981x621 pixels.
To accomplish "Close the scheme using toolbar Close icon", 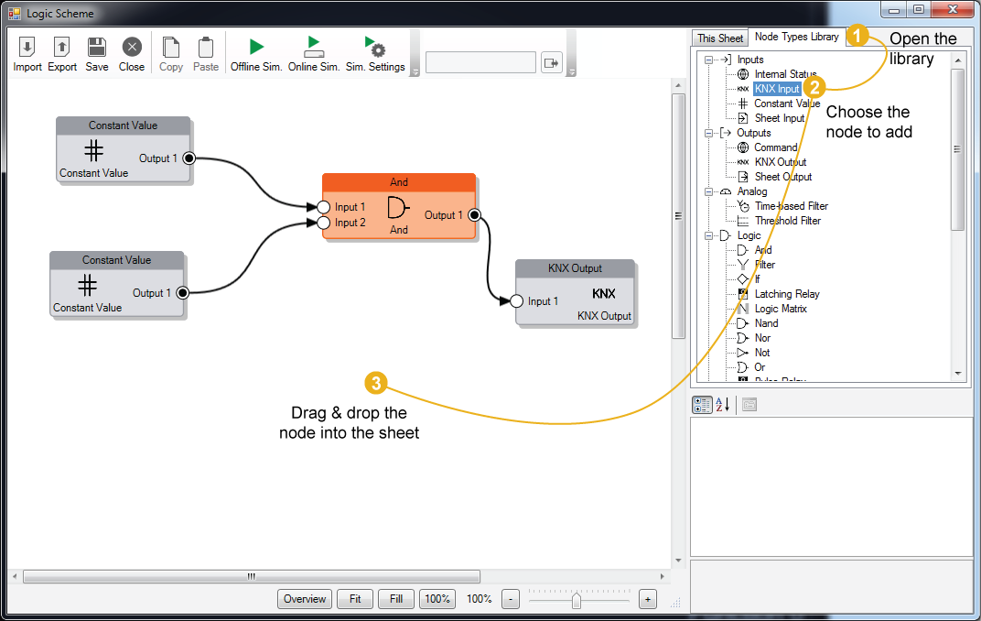I will tap(132, 48).
